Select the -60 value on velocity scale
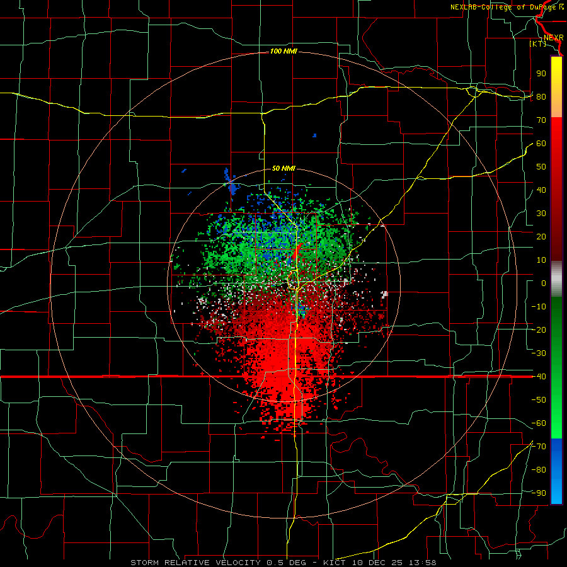Image resolution: width=567 pixels, height=567 pixels. [x=539, y=423]
